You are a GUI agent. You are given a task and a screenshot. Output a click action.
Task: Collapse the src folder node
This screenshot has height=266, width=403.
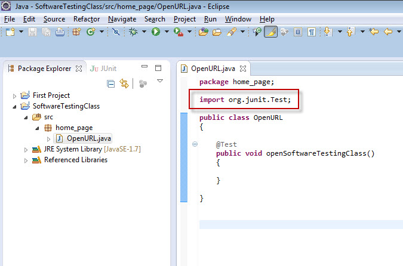[26, 117]
